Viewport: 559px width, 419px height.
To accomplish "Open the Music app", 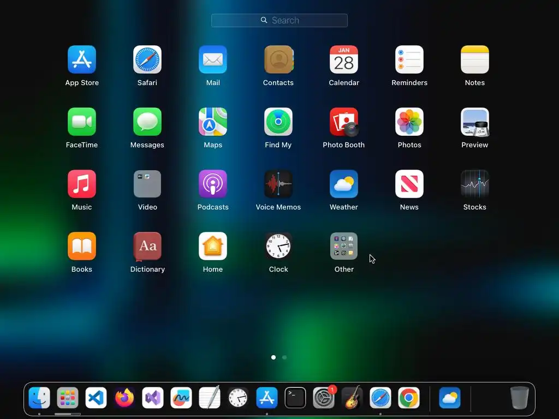I will pos(82,184).
